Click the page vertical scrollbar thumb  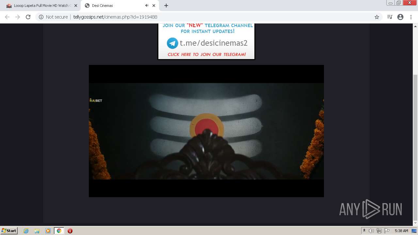pos(415,147)
